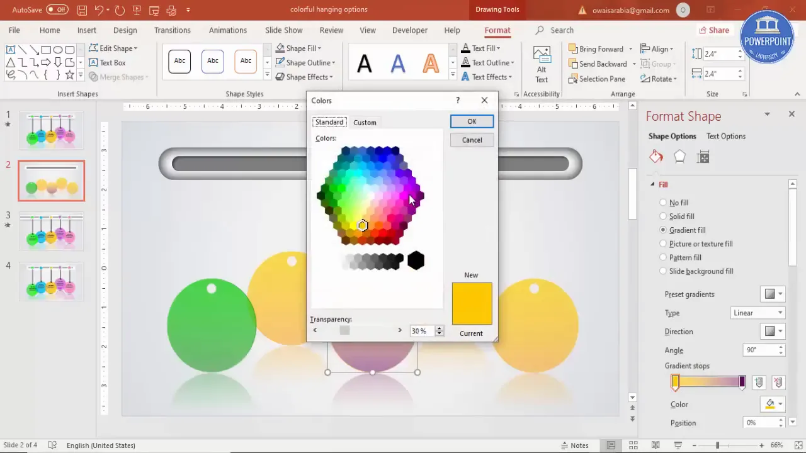
Task: Open the Transitions ribbon tab
Action: [x=173, y=30]
